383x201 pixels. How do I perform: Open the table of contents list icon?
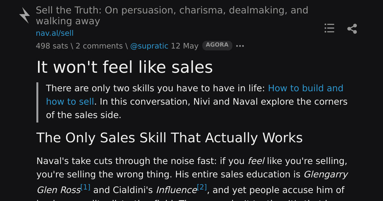click(329, 28)
